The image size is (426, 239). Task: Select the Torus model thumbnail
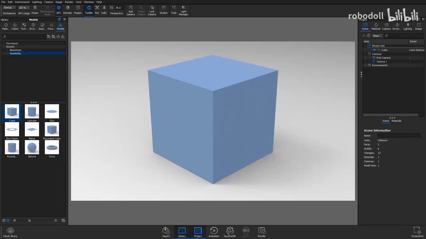52,149
